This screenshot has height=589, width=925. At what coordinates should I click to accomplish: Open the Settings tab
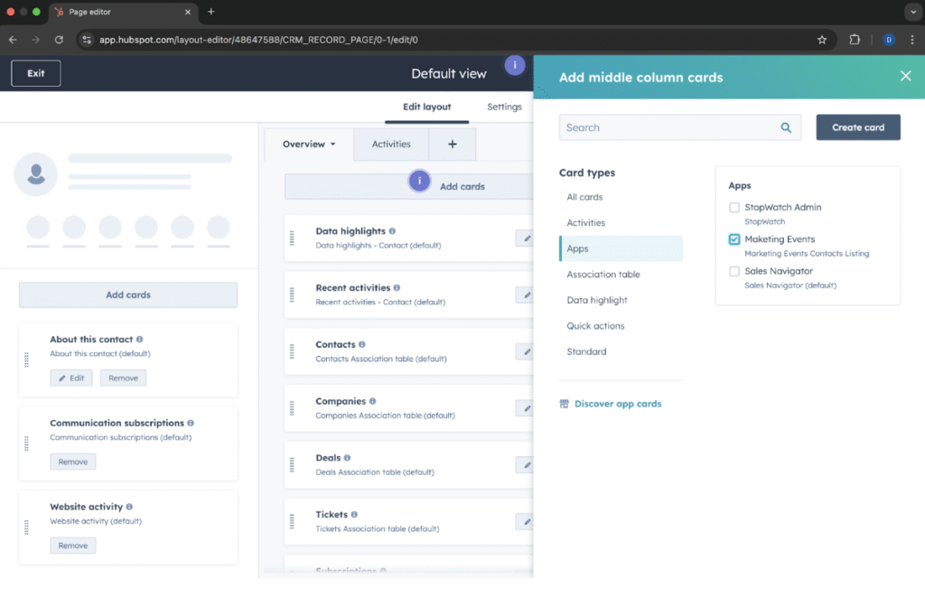tap(504, 107)
